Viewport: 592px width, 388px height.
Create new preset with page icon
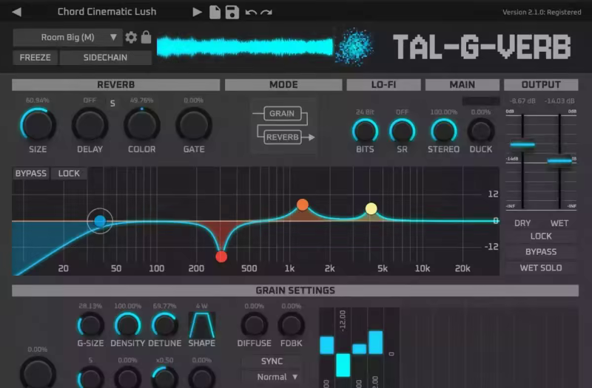[215, 12]
